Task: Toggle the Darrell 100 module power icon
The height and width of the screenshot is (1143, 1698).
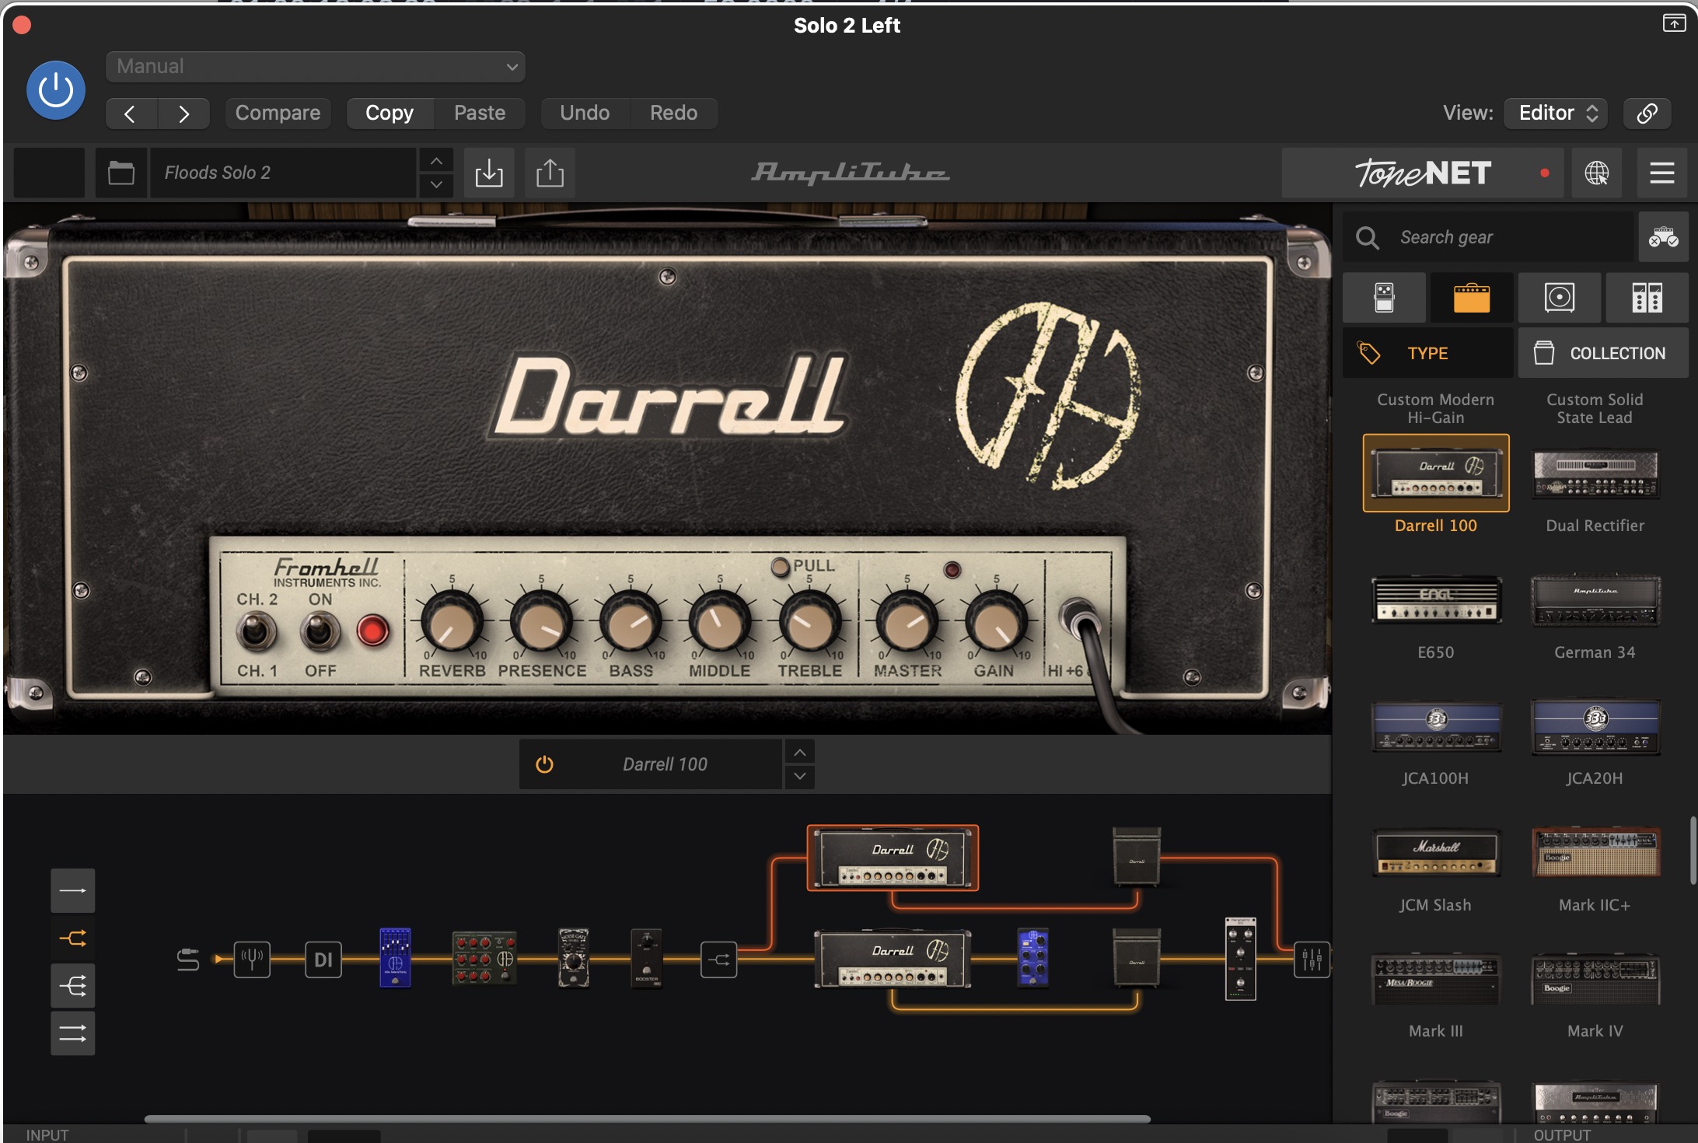Action: pos(544,764)
